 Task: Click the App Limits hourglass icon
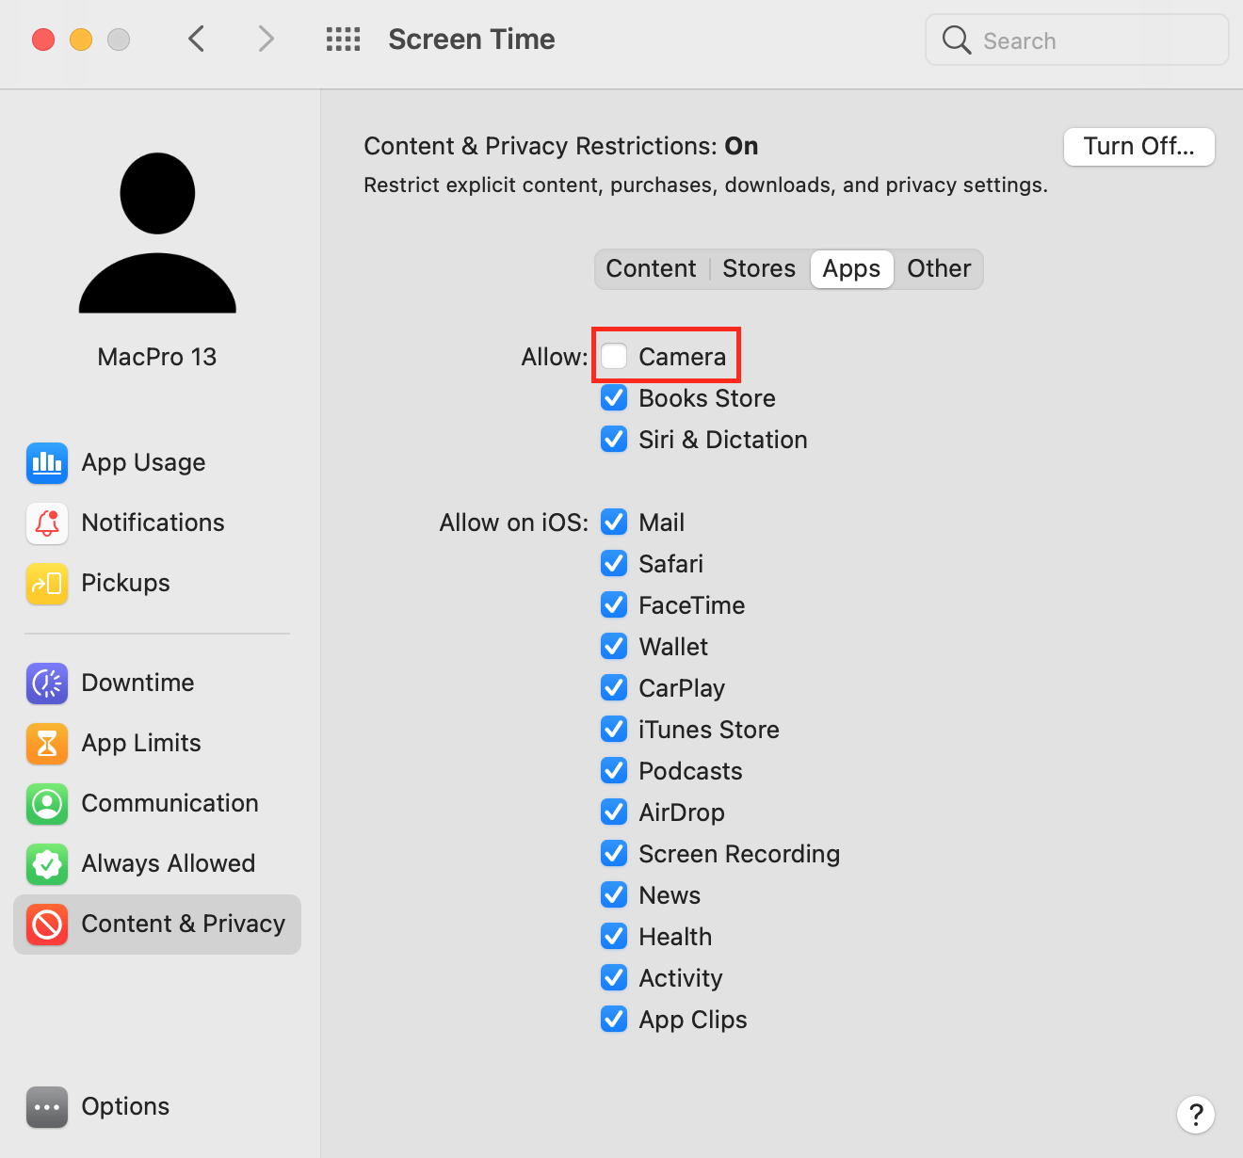coord(47,743)
